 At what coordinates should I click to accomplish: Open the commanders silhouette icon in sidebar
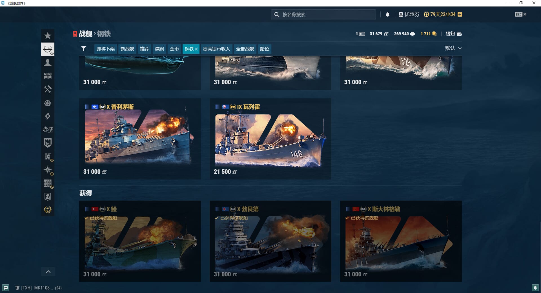coord(48,63)
